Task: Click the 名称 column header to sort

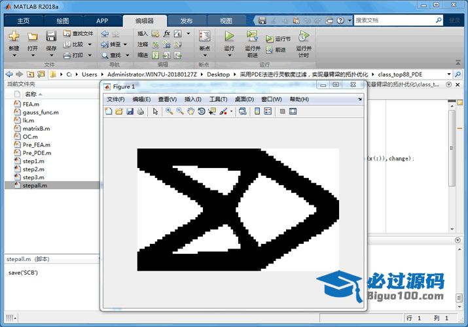Action: click(31, 94)
